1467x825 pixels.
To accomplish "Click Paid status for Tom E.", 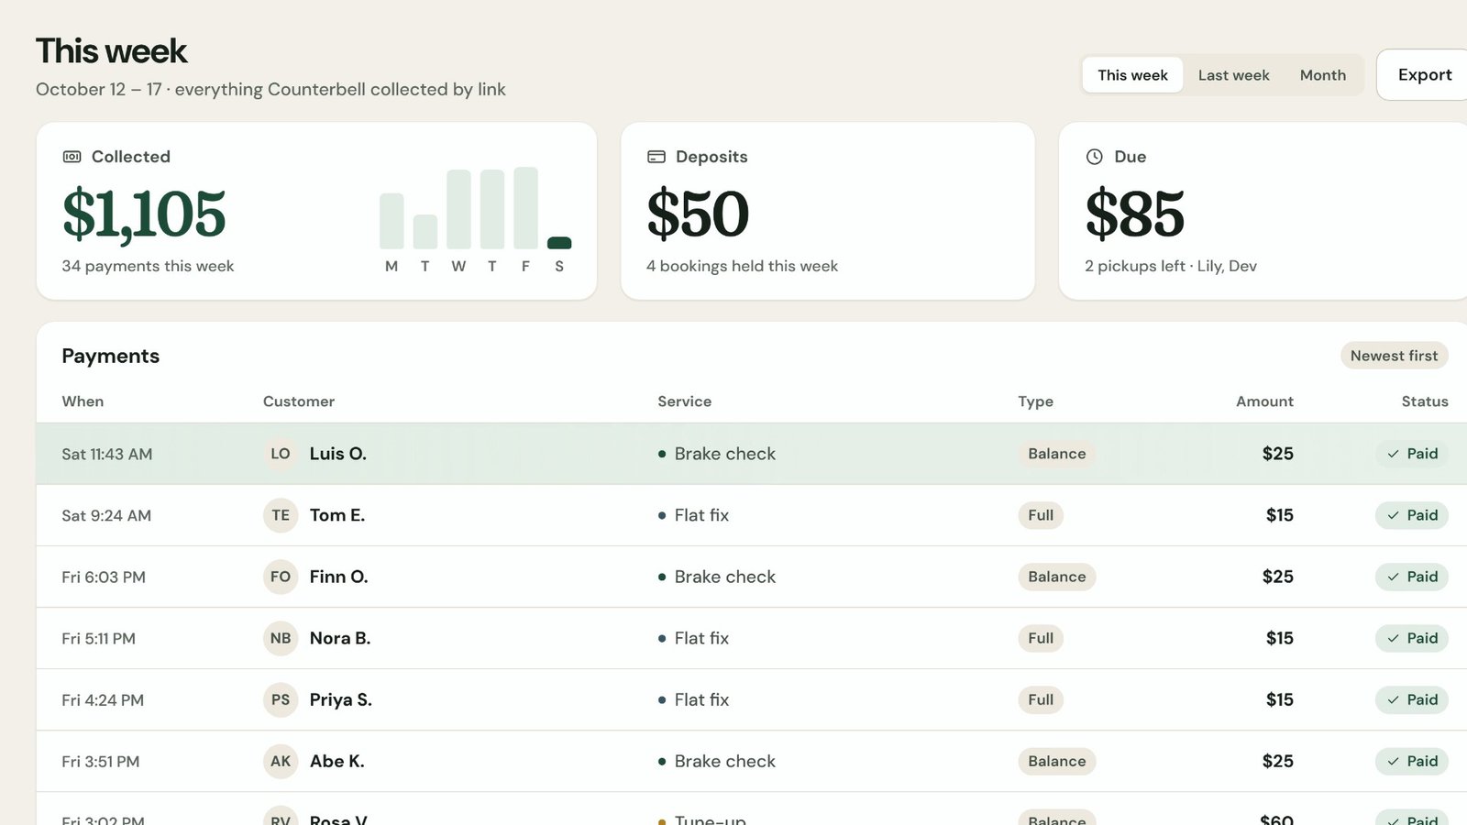I will point(1412,515).
